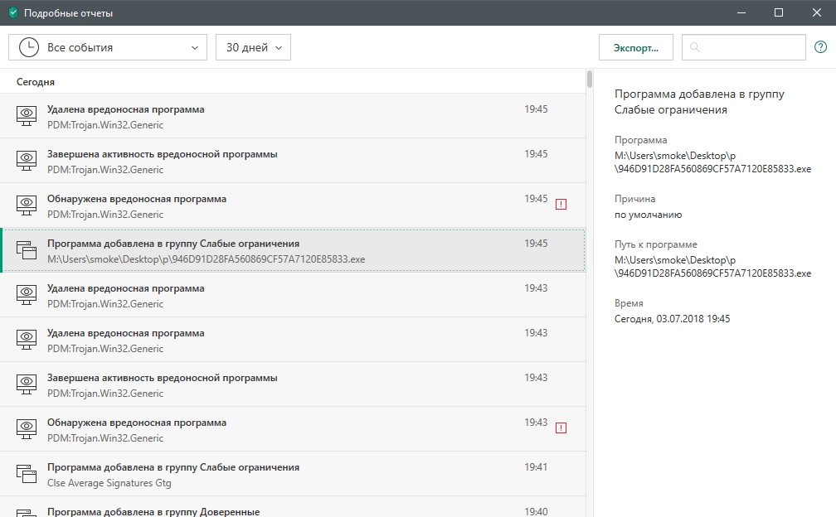Click the Kaspersky shield icon in title bar
The width and height of the screenshot is (836, 517).
click(12, 13)
